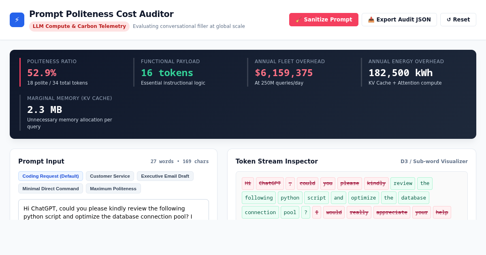Click the 'Essential instructional logic' caption
This screenshot has width=486, height=255.
(x=173, y=83)
